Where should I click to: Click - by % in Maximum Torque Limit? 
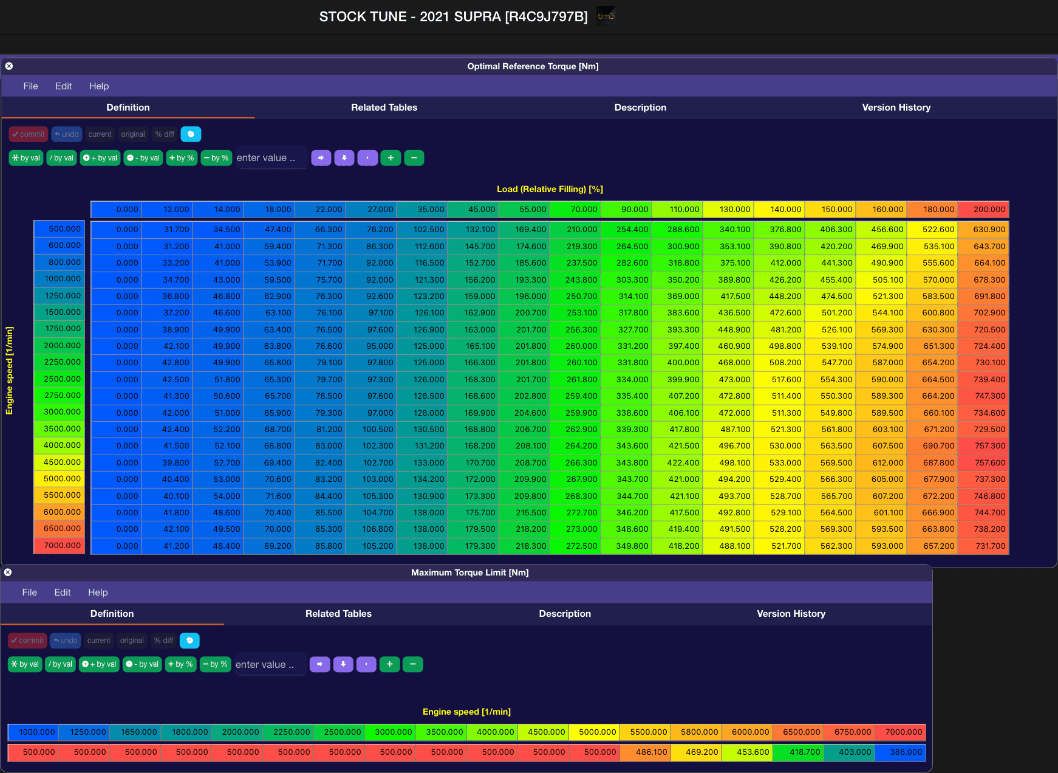pos(215,664)
